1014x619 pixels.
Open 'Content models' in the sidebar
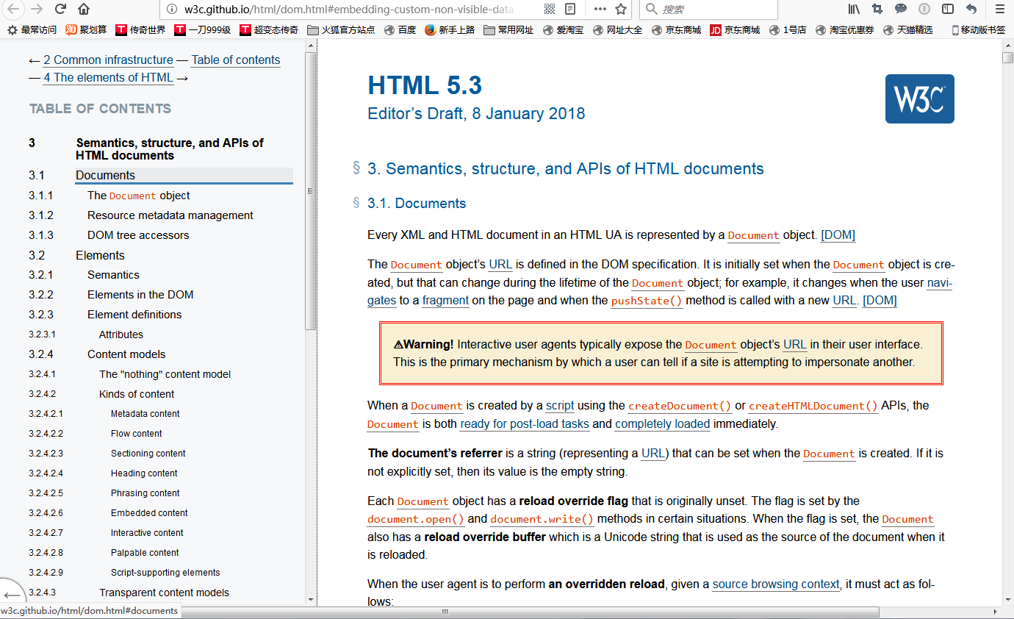point(126,354)
